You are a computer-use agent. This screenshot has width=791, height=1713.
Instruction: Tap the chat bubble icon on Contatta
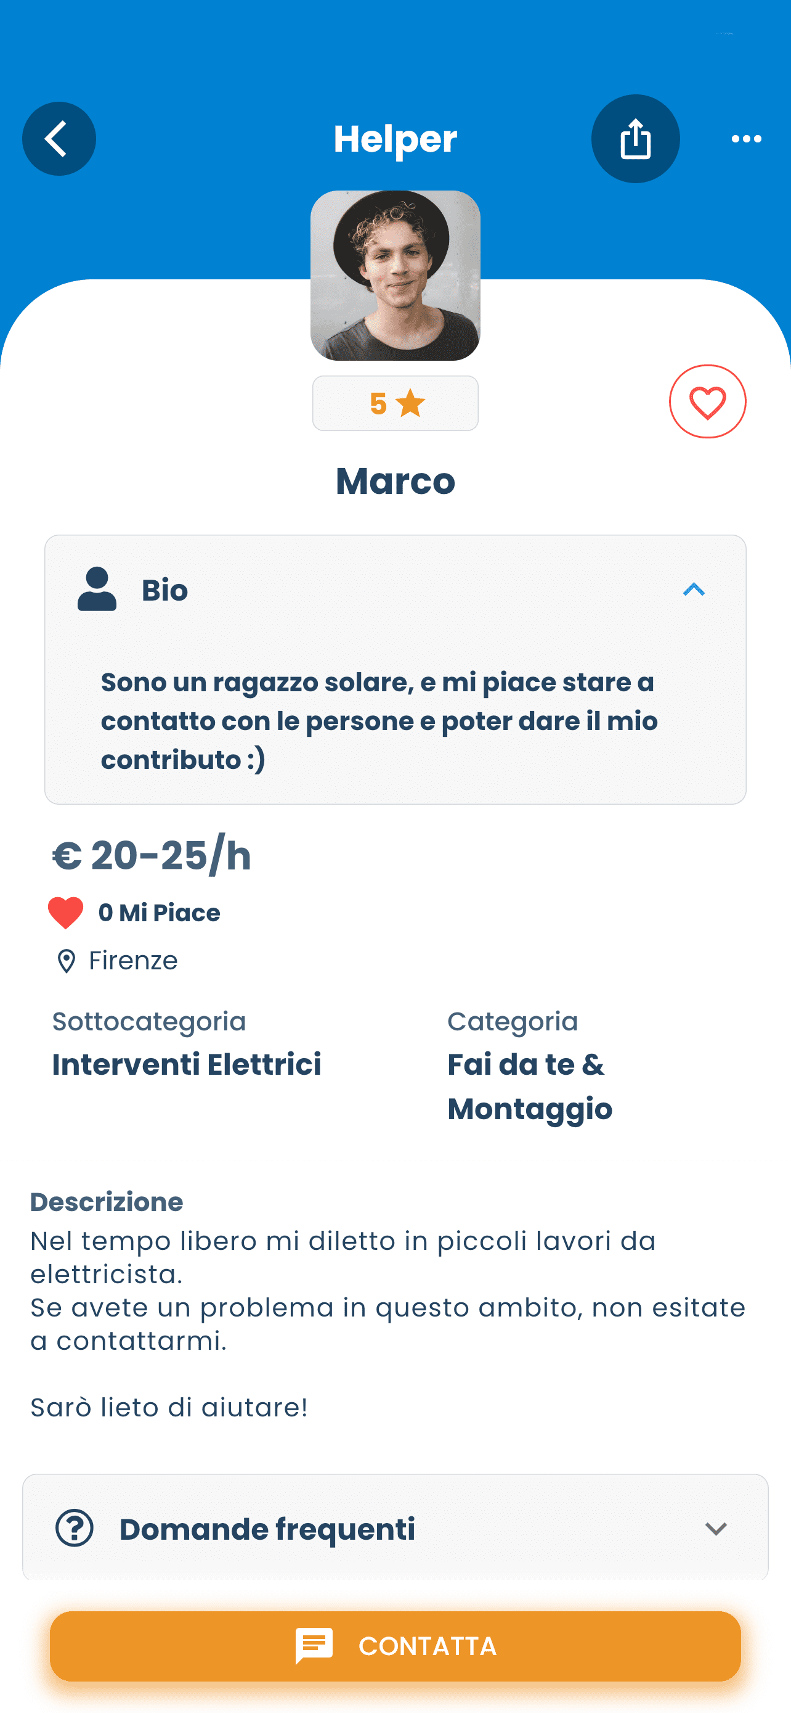pyautogui.click(x=314, y=1646)
